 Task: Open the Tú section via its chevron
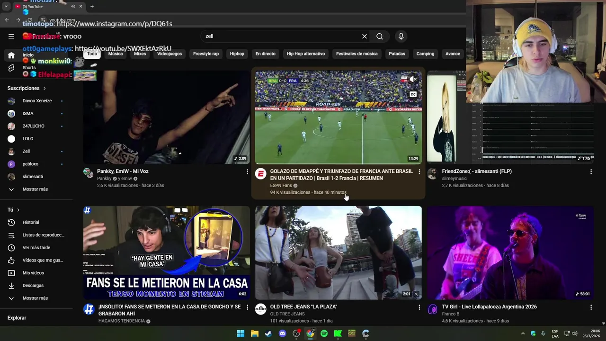click(x=18, y=210)
